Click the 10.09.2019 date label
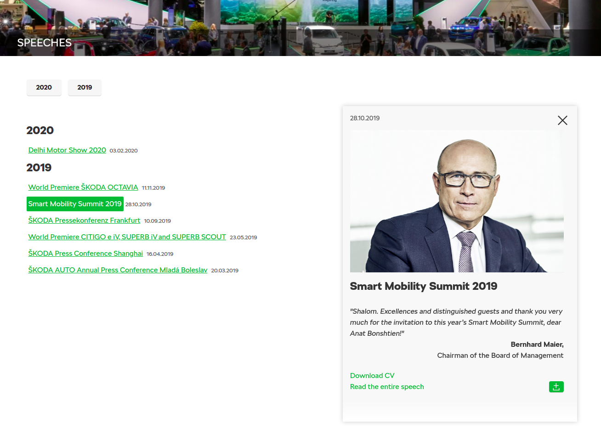The height and width of the screenshot is (446, 601). coord(158,221)
